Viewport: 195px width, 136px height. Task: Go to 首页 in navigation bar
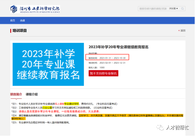point(13,20)
